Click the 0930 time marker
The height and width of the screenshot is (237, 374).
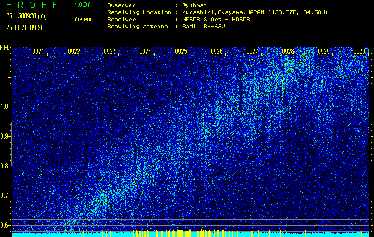pyautogui.click(x=359, y=52)
